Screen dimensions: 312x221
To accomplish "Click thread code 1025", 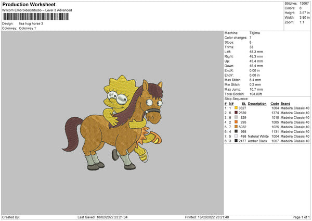I will (x=275, y=127).
